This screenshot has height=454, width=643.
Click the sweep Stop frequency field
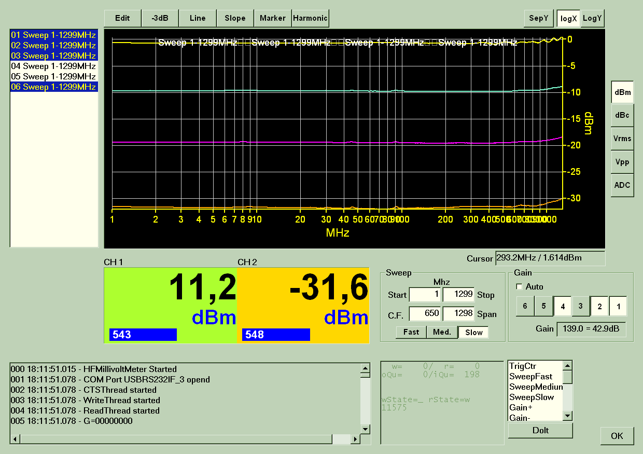click(458, 295)
